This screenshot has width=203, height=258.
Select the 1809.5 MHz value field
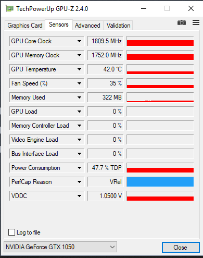pos(106,41)
